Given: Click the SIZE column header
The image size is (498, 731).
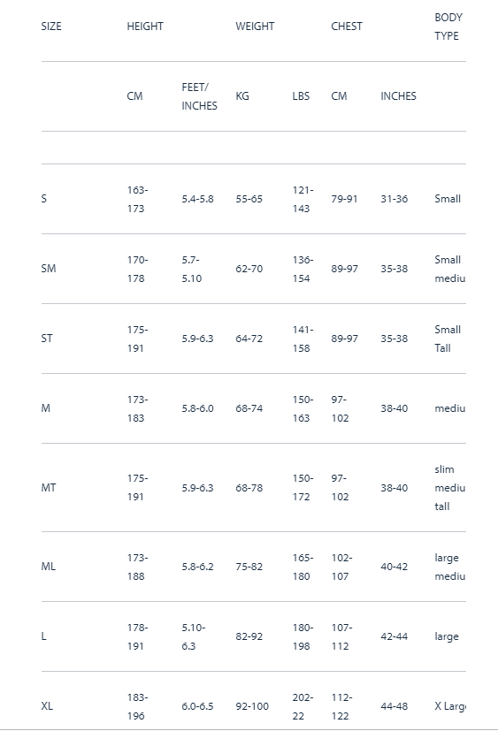Looking at the screenshot, I should click(51, 27).
